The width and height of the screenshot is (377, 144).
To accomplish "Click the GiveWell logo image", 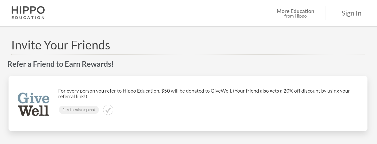I will click(33, 104).
